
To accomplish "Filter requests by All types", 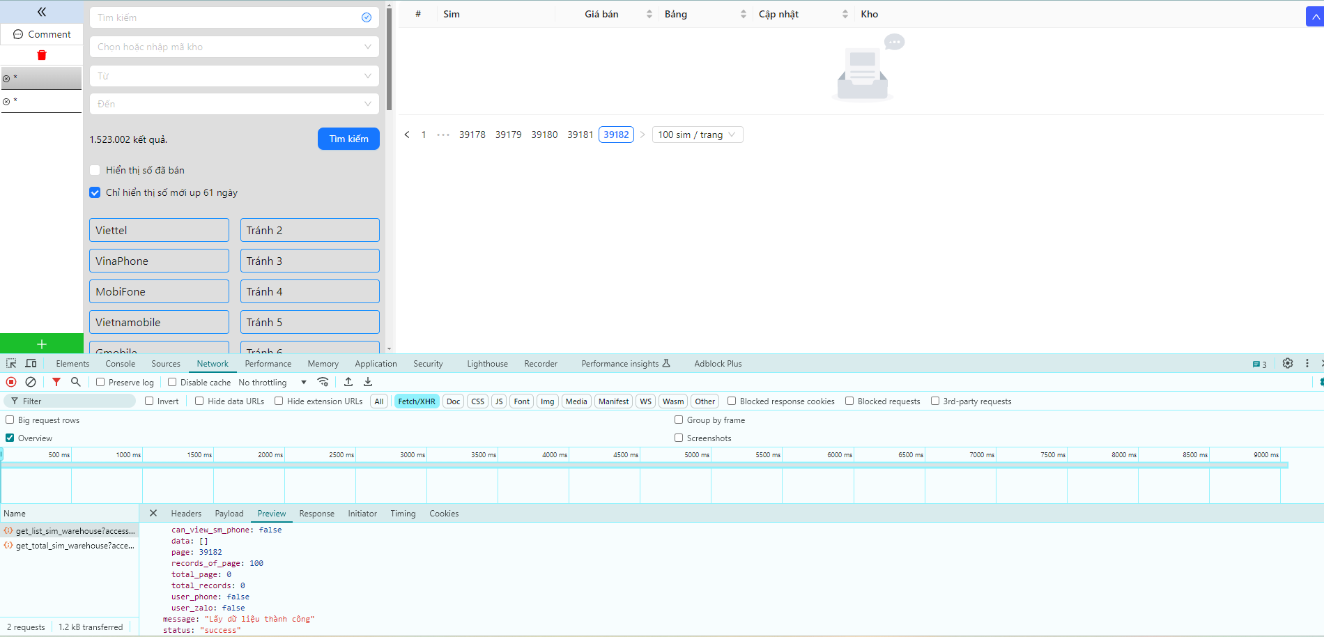I will click(x=379, y=401).
